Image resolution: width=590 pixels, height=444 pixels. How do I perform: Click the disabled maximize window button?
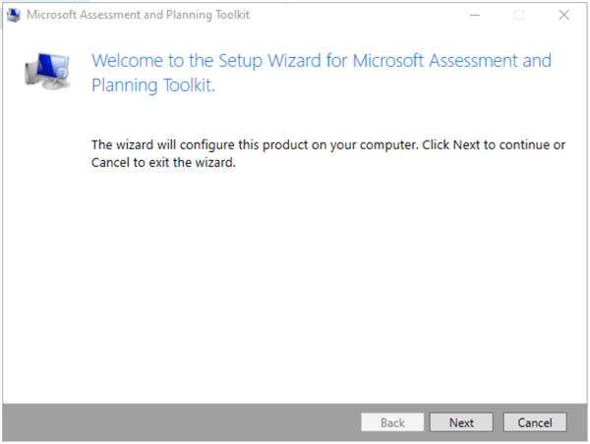[518, 15]
